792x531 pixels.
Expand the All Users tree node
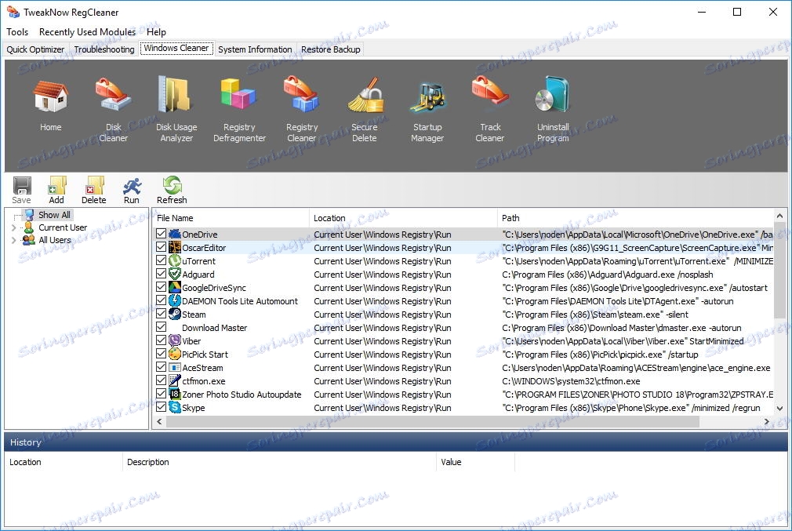[13, 241]
